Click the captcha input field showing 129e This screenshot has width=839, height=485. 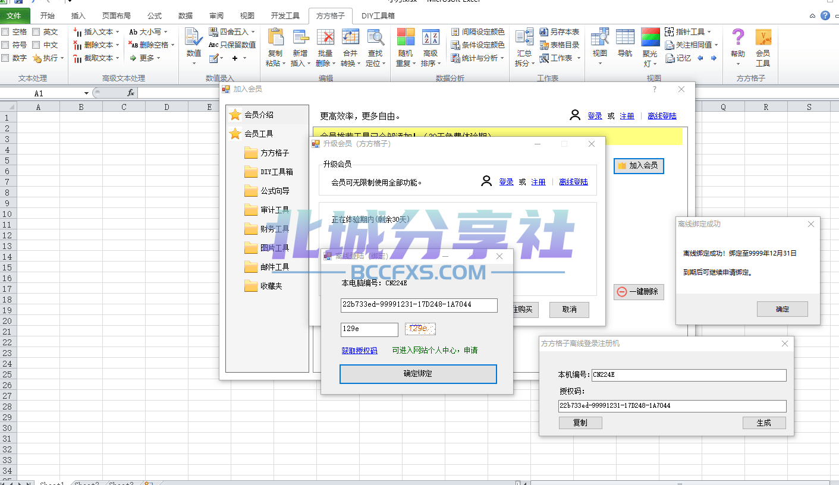coord(369,329)
